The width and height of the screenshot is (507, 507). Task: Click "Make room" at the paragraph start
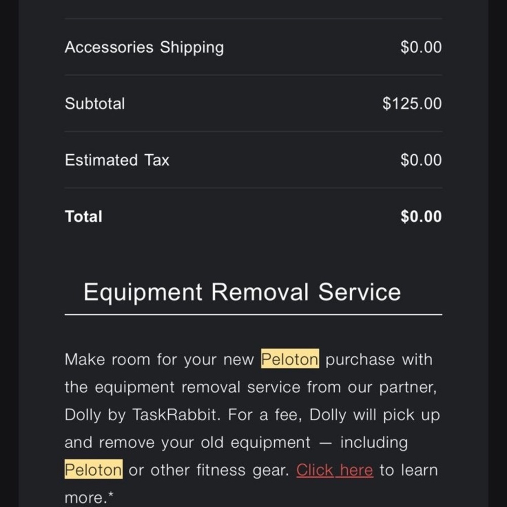(x=107, y=359)
